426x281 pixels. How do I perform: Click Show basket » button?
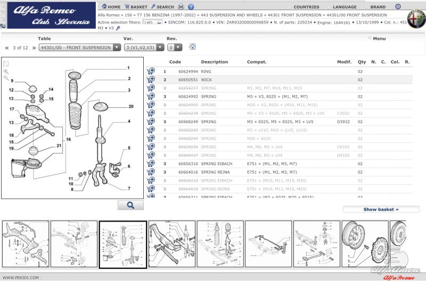click(x=381, y=209)
